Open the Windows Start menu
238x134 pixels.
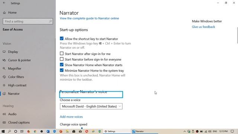[3, 131]
